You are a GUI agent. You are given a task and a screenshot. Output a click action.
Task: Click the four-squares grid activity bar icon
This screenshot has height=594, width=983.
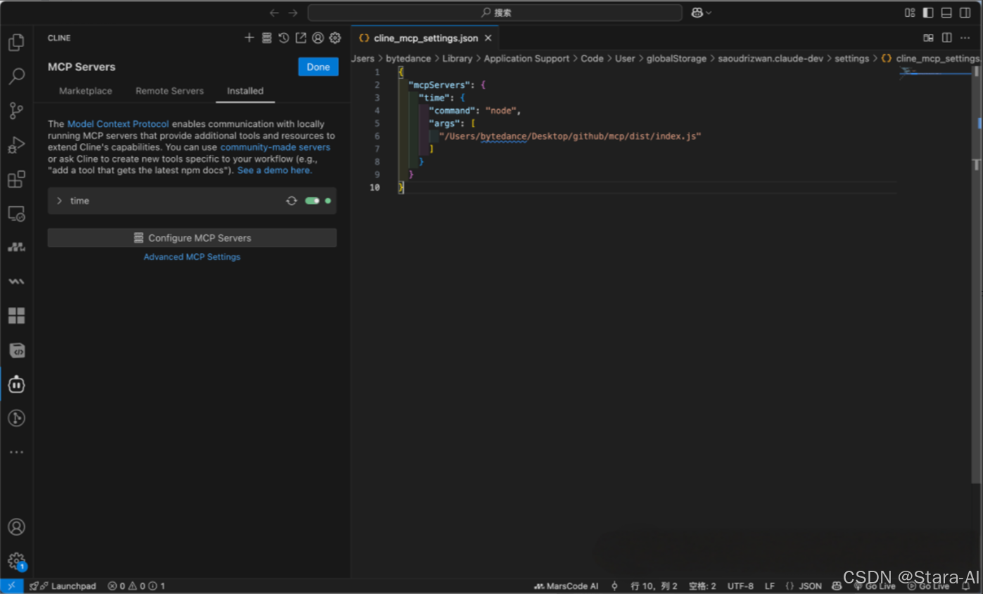(x=16, y=315)
